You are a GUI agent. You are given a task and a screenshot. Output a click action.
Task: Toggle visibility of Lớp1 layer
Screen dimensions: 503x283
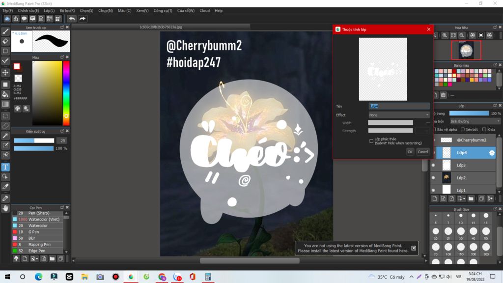[433, 190]
